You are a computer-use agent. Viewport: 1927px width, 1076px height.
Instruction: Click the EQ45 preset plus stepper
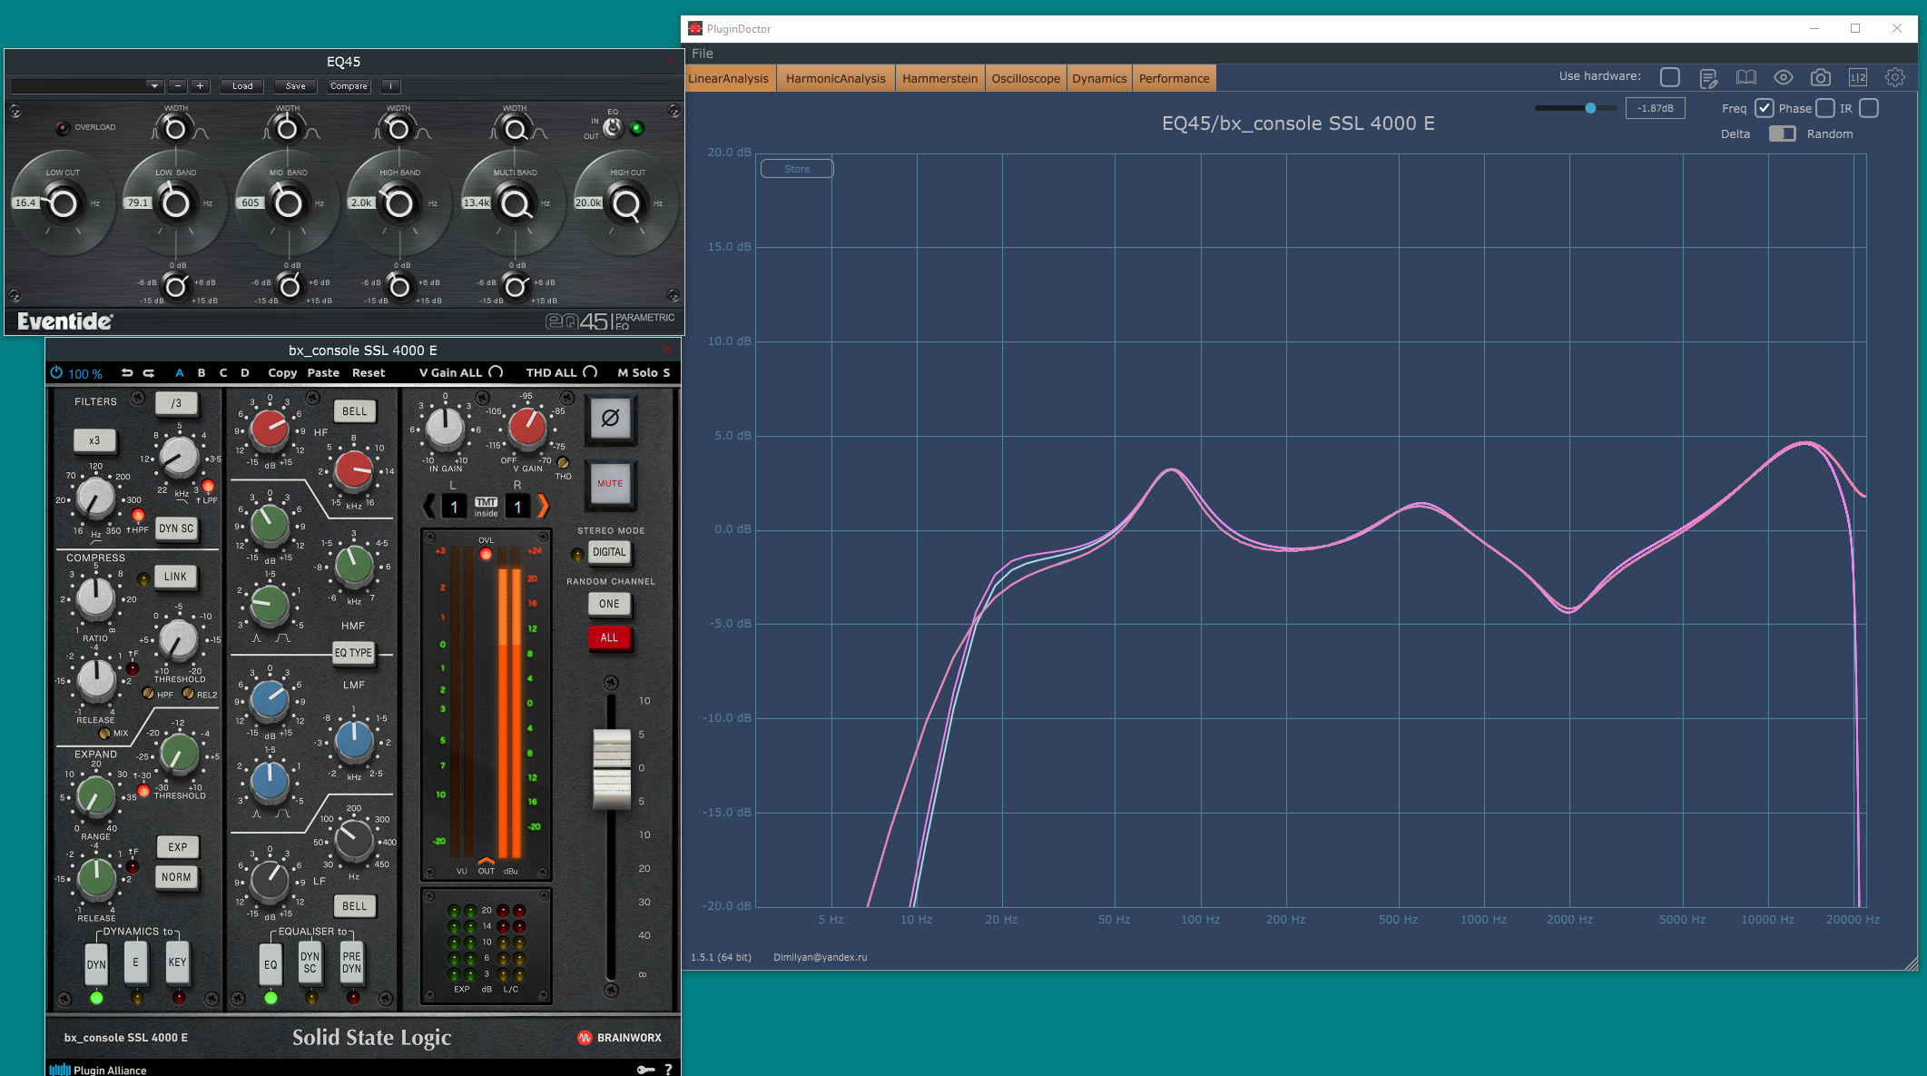coord(200,86)
